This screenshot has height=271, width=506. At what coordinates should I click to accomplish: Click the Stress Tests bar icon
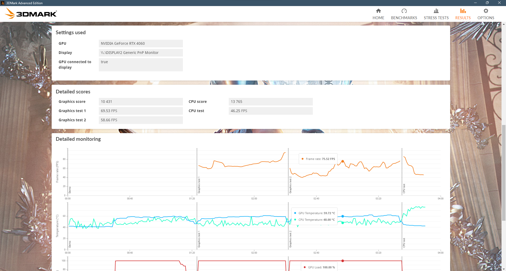tap(436, 11)
